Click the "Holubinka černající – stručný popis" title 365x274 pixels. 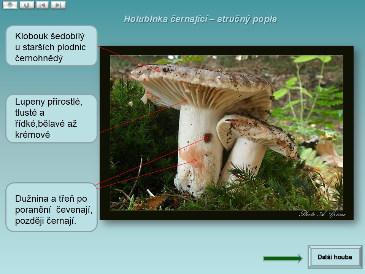coord(200,19)
